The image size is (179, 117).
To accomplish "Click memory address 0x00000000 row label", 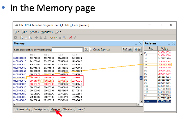I will (x=20, y=58).
